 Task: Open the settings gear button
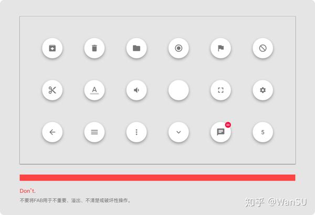click(x=263, y=90)
